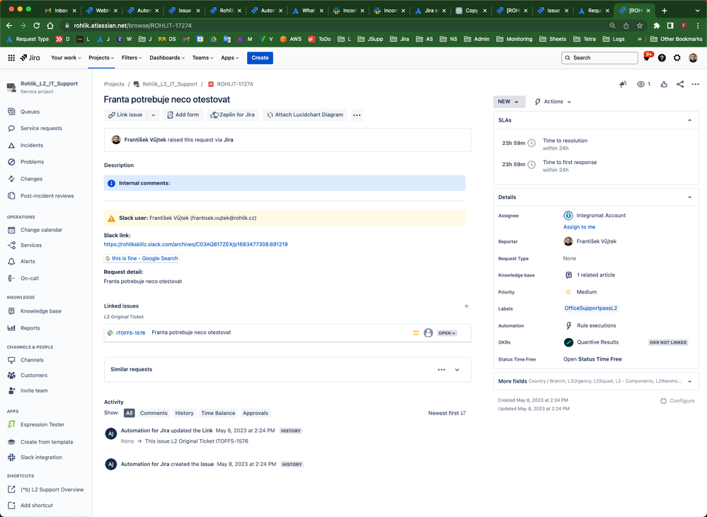Expand More fields section
This screenshot has height=517, width=707.
pos(689,381)
